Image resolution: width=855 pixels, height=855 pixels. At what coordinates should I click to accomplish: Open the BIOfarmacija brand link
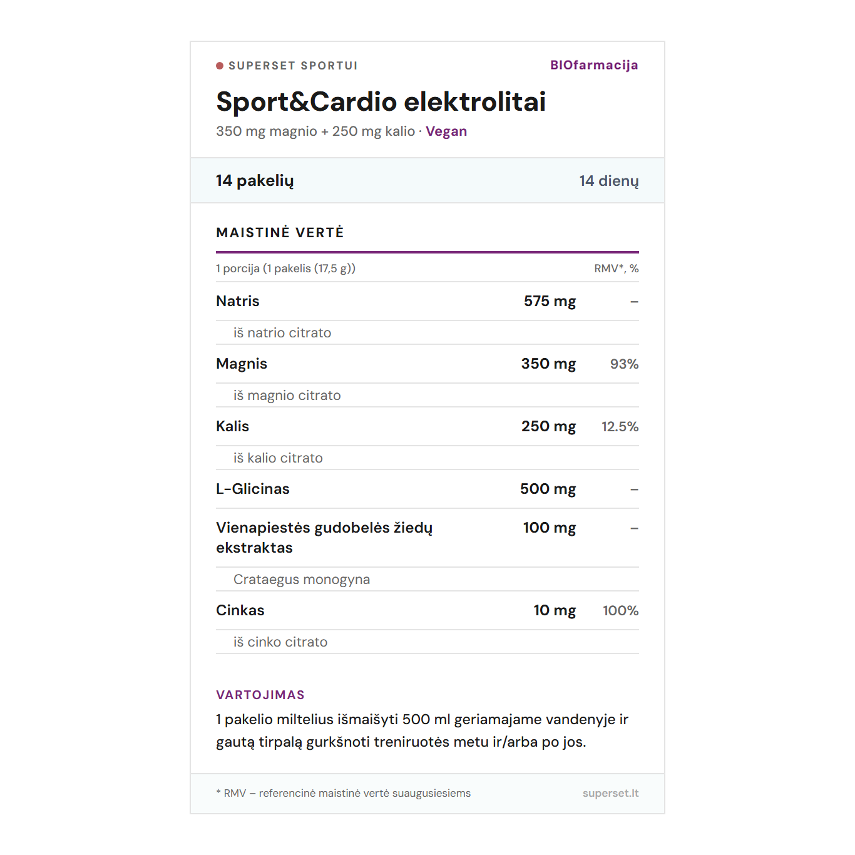[593, 65]
